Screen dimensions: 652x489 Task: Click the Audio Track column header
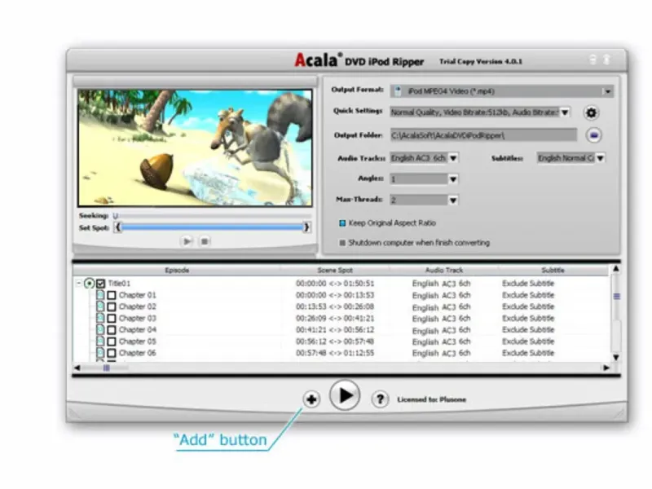coord(444,271)
